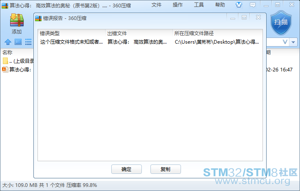The image size is (300, 191).
Task: Click the status bar size 109.0 MB text
Action: pos(20,185)
